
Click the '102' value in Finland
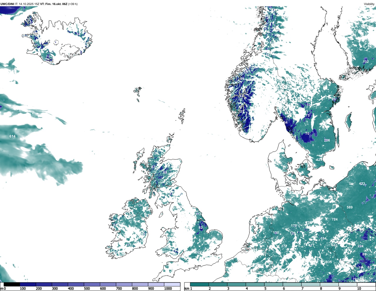[366, 62]
